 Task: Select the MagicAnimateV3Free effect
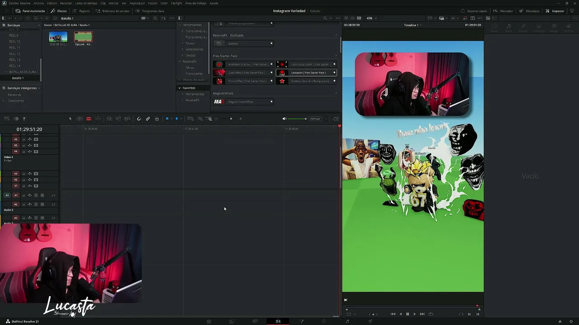coord(243,102)
